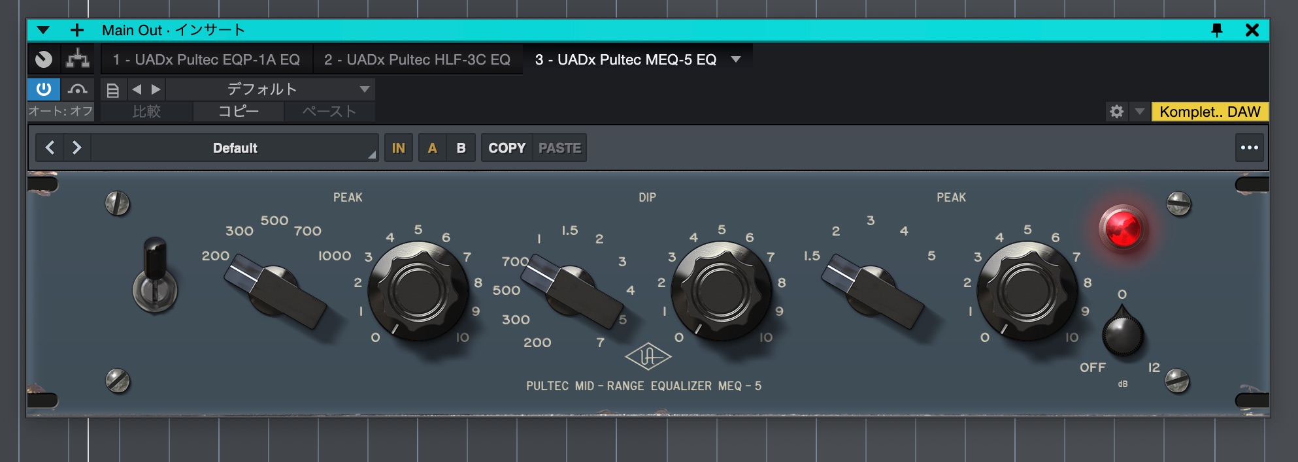Viewport: 1298px width, 462px height.
Task: Open the three-dot options menu
Action: (x=1250, y=147)
